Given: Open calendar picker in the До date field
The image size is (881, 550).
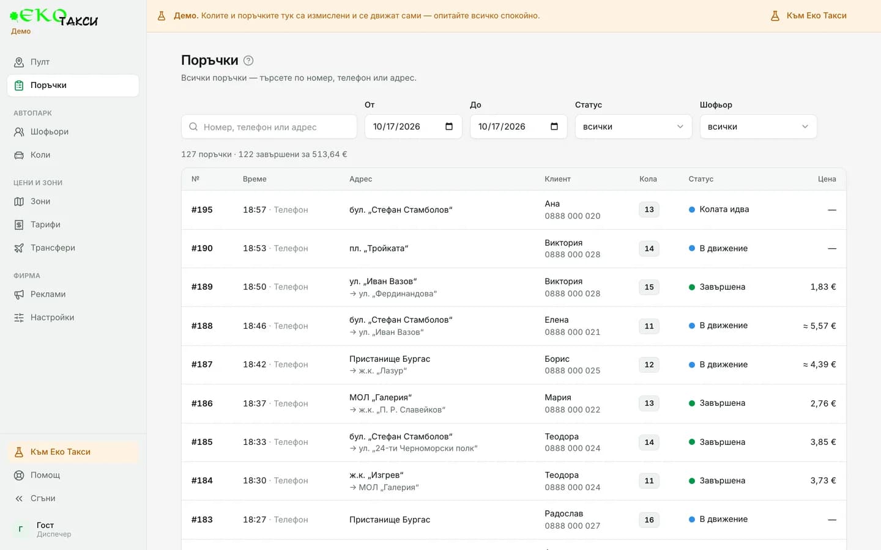Looking at the screenshot, I should [554, 127].
